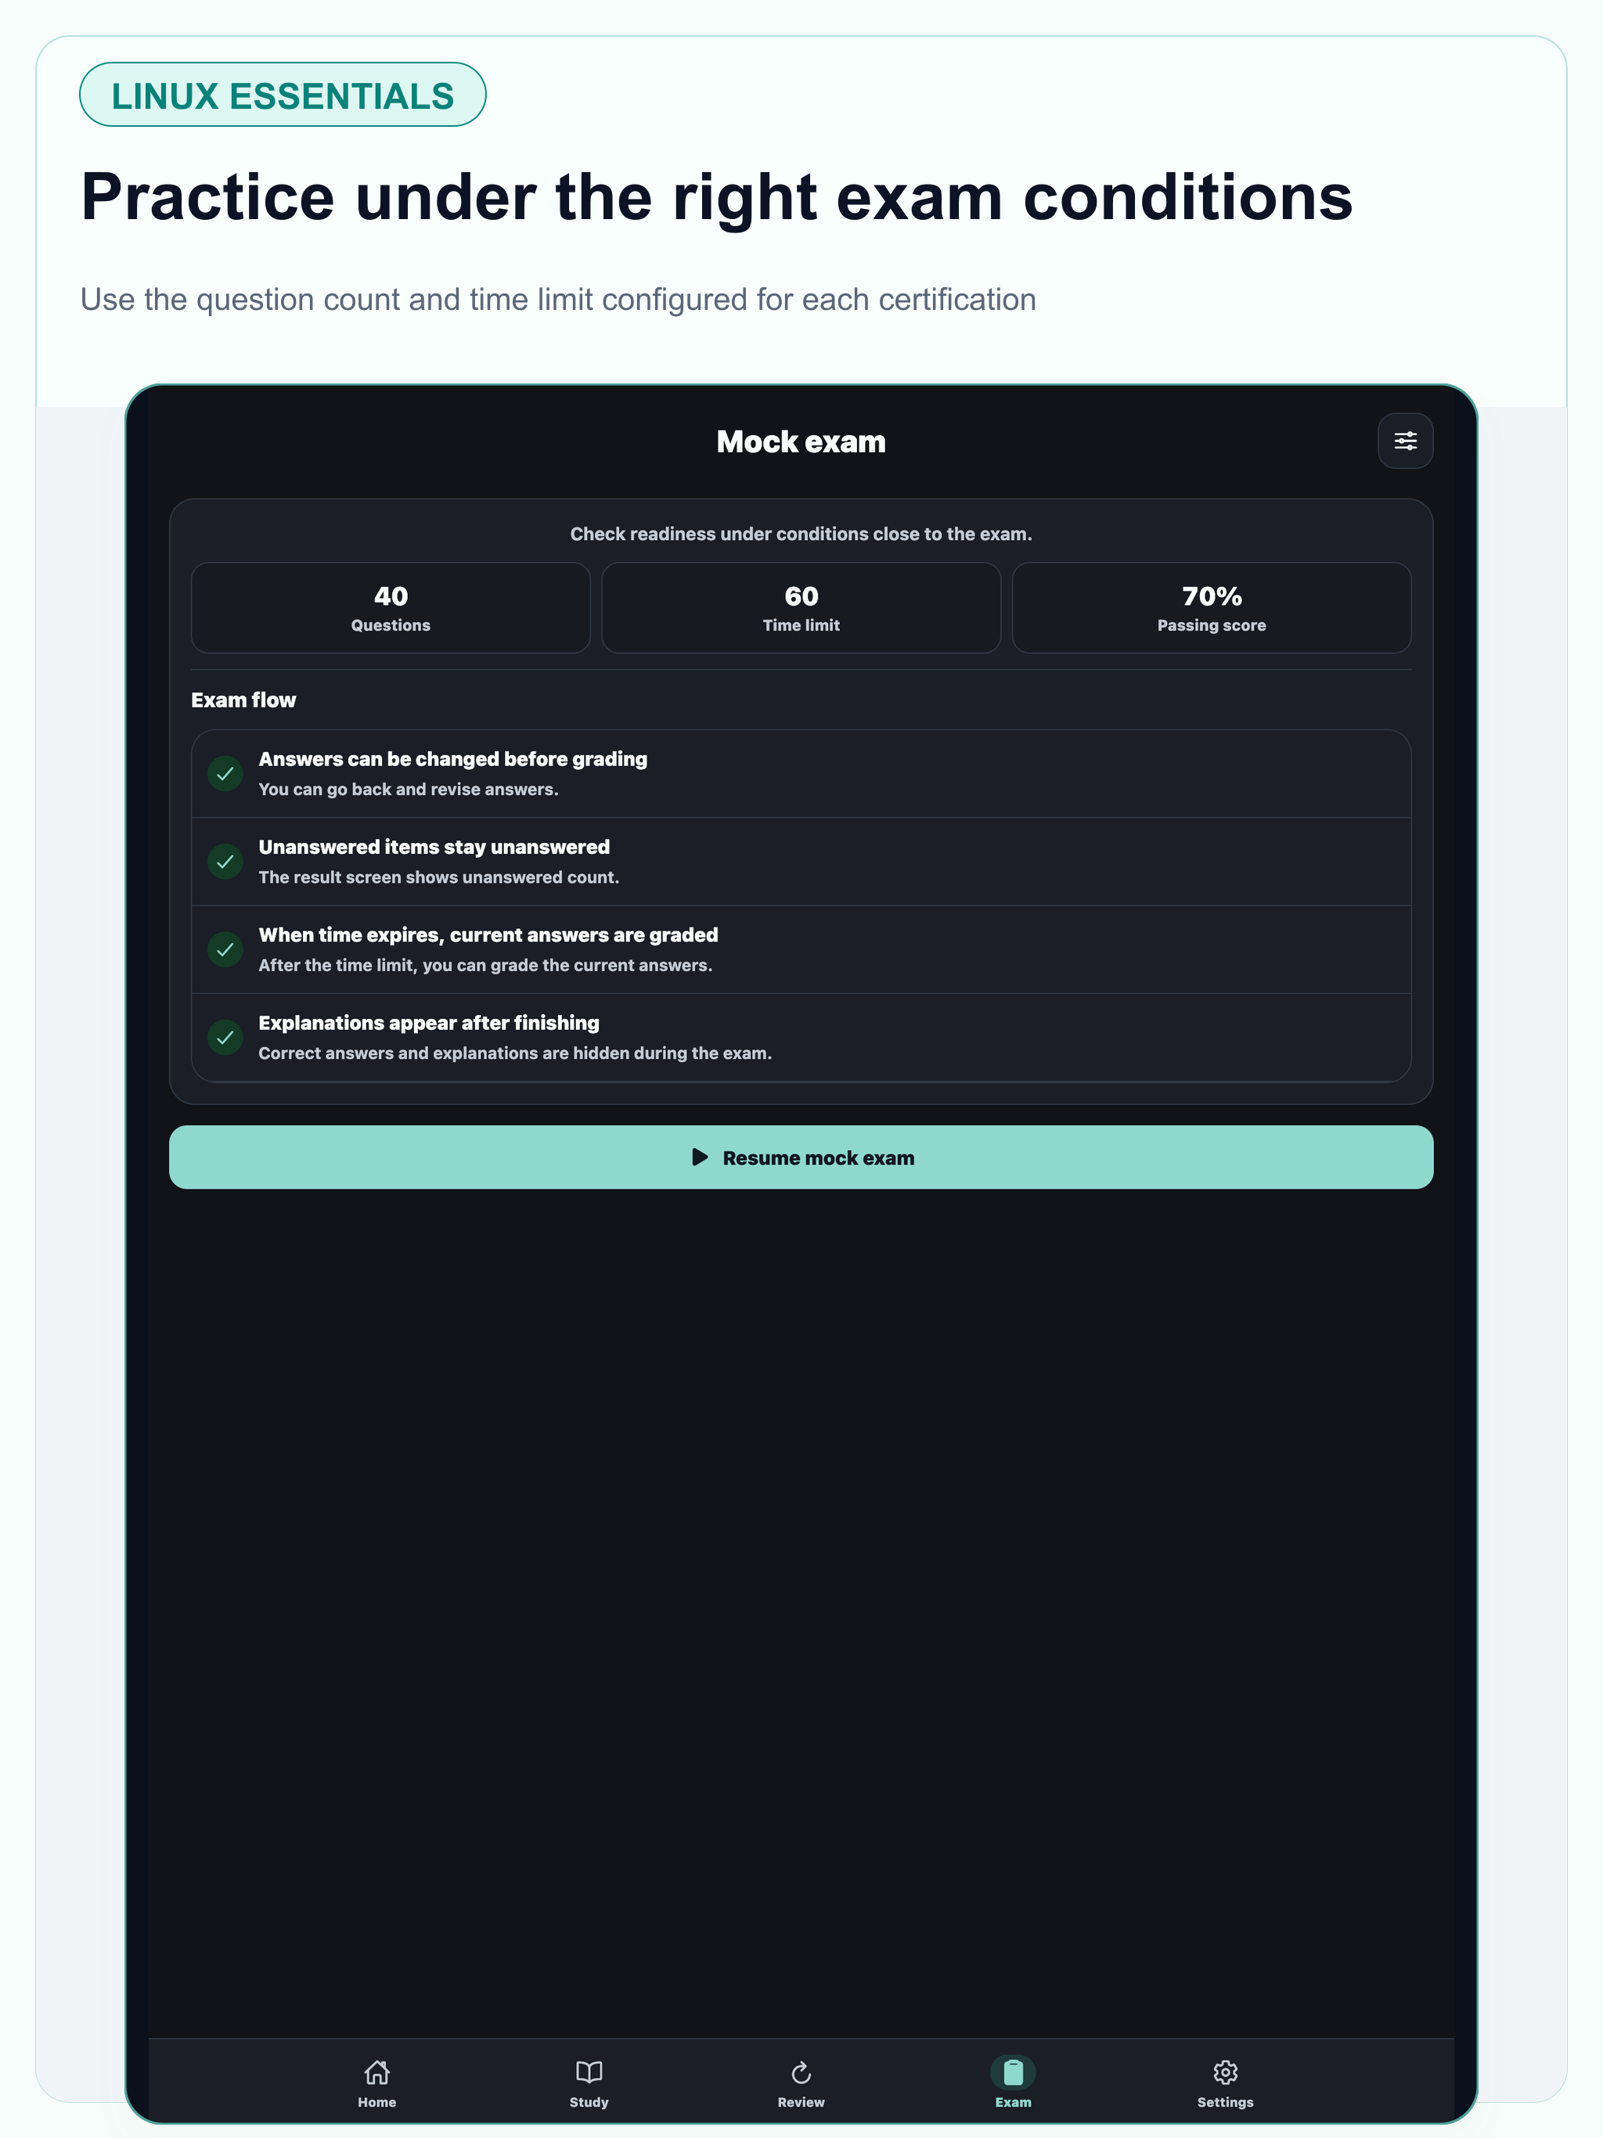Open the 60 Time limit stat card
This screenshot has width=1603, height=2138.
pos(801,608)
